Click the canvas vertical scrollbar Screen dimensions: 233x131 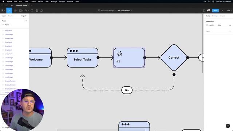(x=203, y=43)
